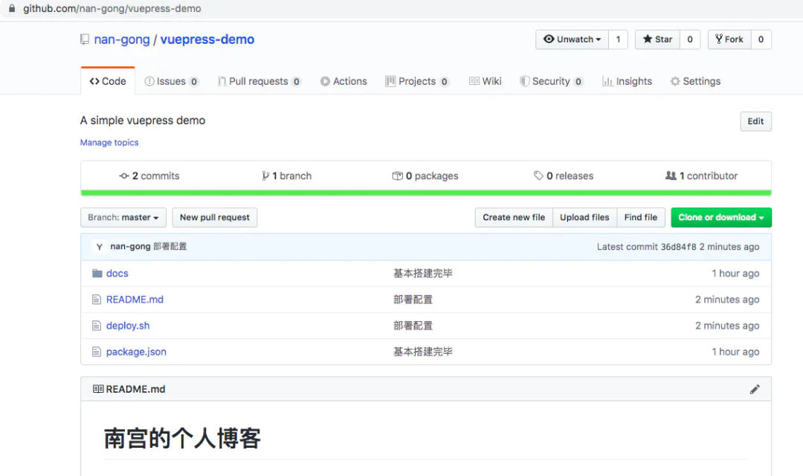Click the watchers count 1
This screenshot has height=476, width=803.
tap(618, 39)
